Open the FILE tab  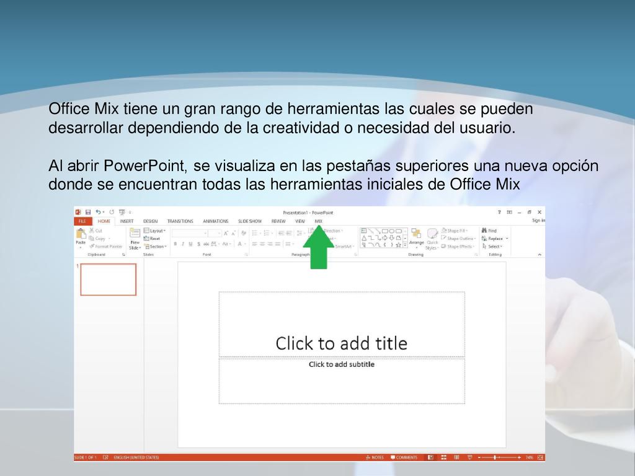pyautogui.click(x=82, y=221)
